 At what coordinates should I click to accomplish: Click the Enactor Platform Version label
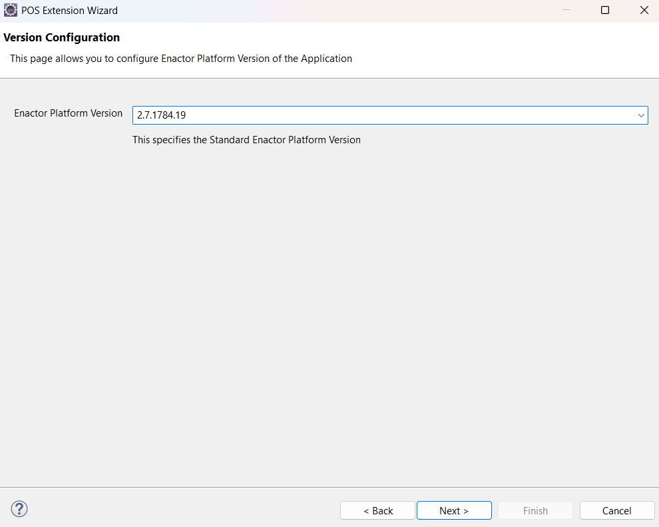[68, 113]
